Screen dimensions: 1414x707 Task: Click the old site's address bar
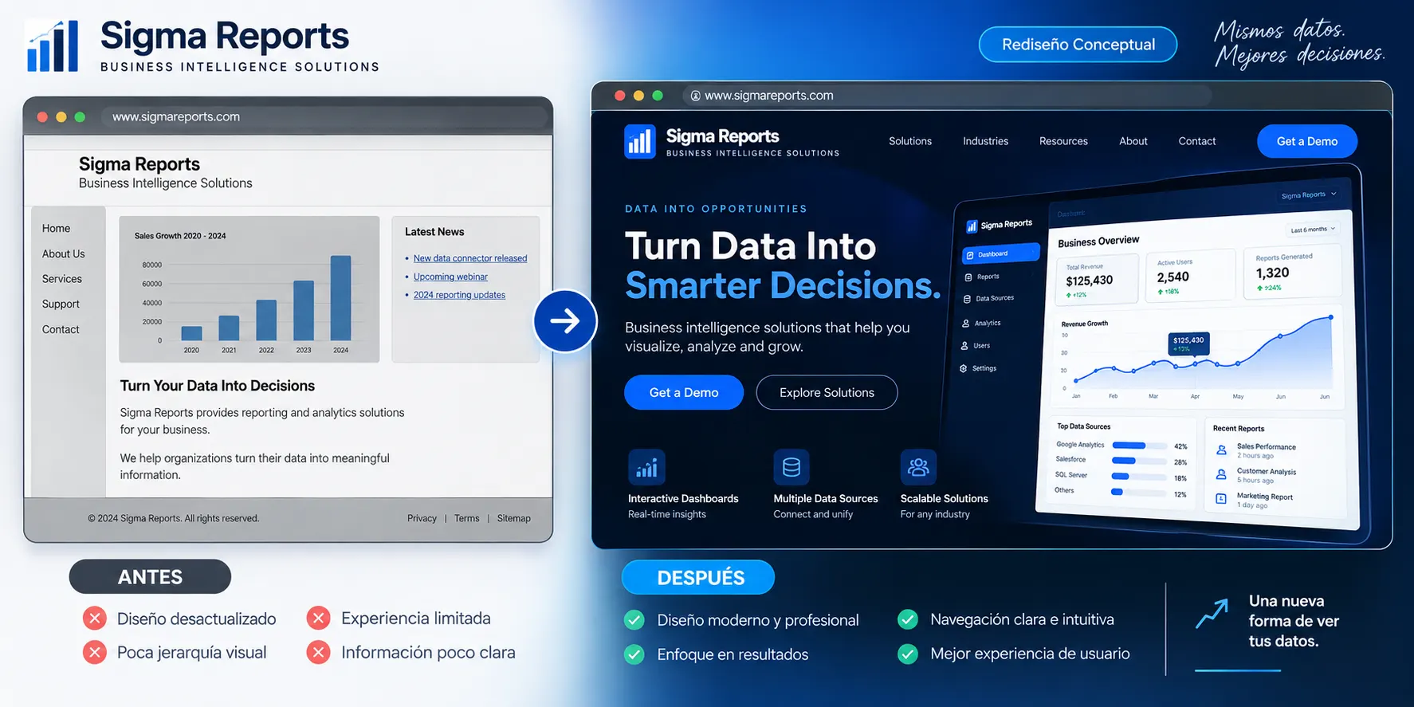[325, 117]
